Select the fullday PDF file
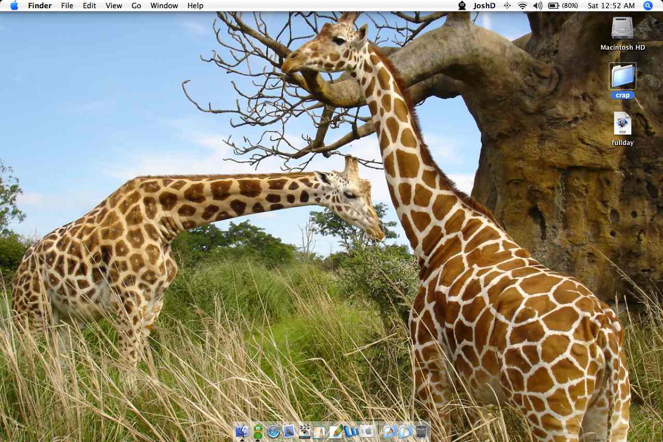The width and height of the screenshot is (663, 442). click(623, 124)
